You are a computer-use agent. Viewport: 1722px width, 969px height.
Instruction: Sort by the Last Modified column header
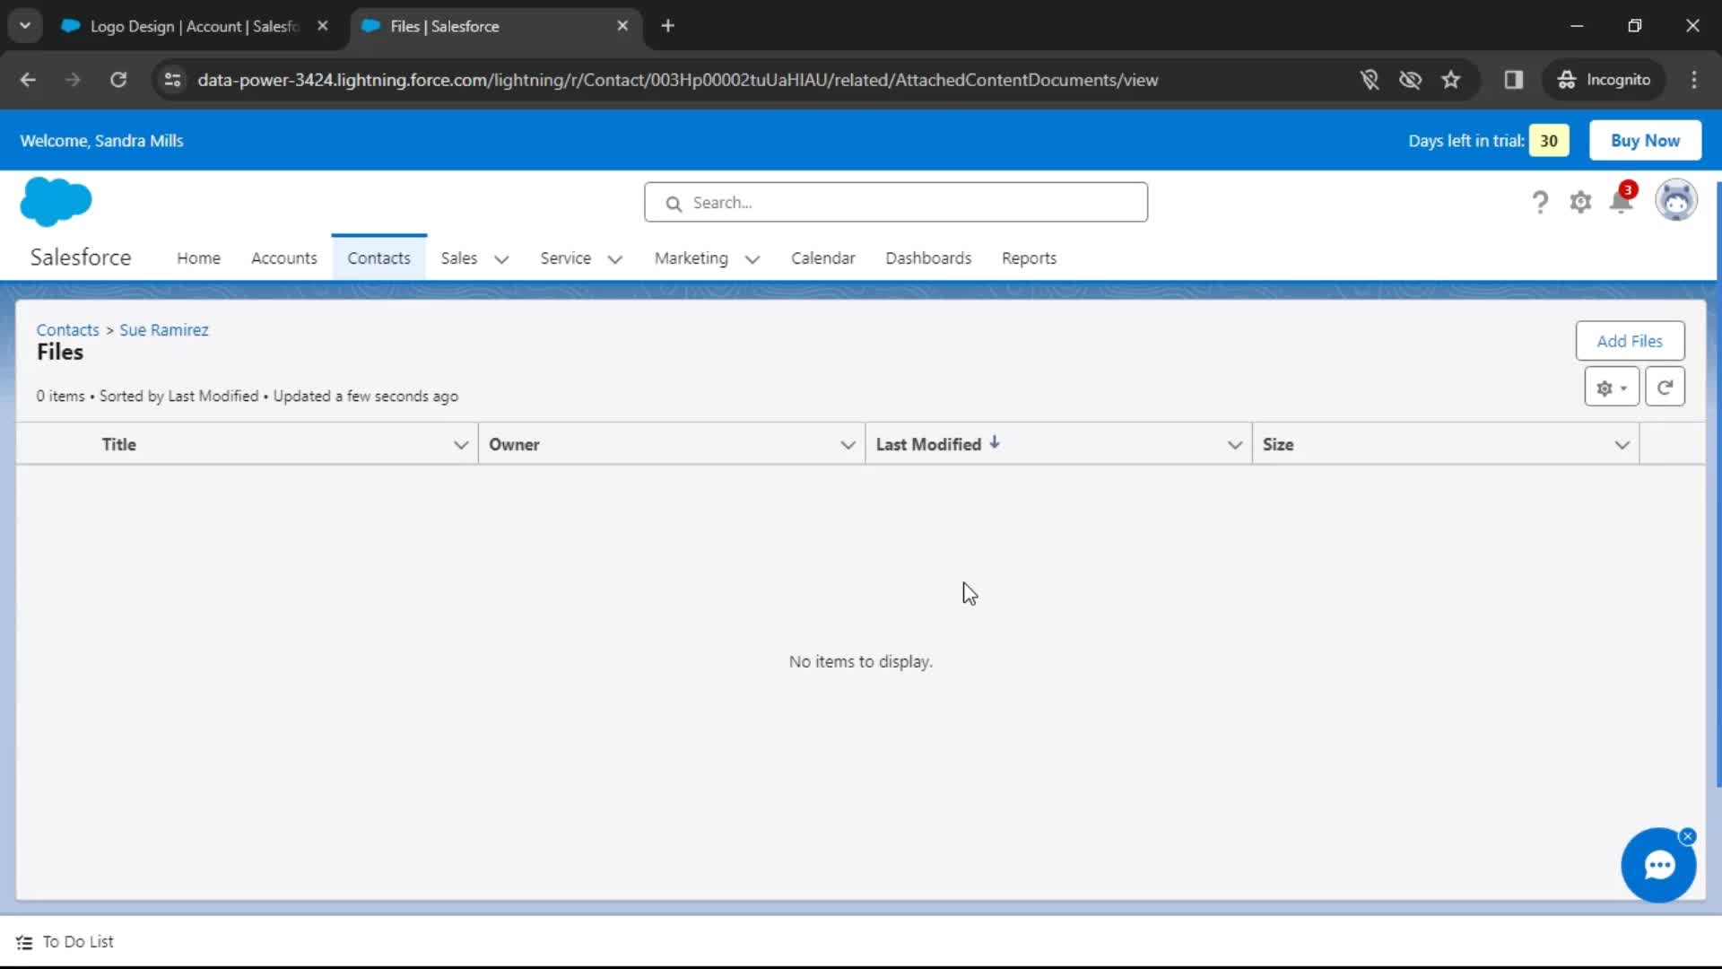click(928, 445)
